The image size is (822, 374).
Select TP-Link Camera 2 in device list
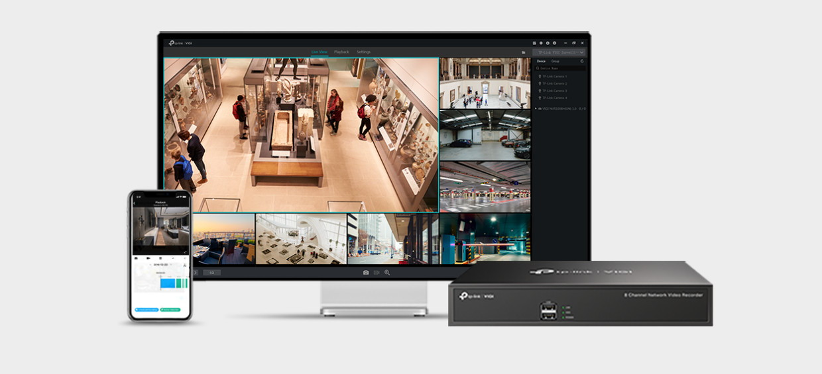(x=553, y=83)
